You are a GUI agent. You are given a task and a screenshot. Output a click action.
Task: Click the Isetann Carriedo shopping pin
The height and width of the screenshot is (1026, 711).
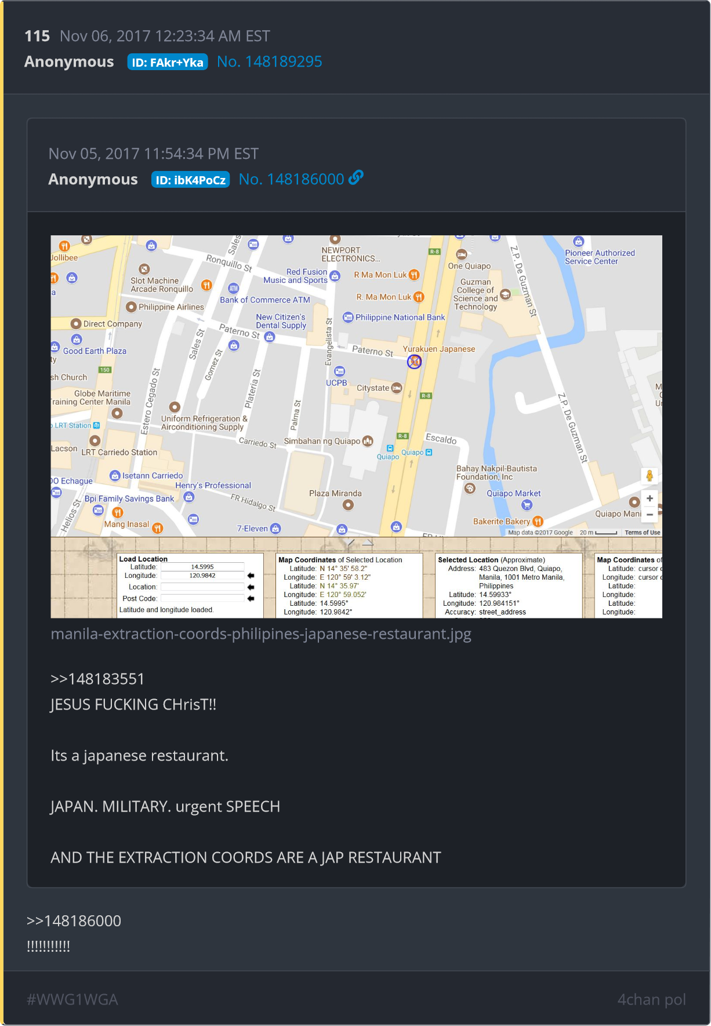click(115, 476)
